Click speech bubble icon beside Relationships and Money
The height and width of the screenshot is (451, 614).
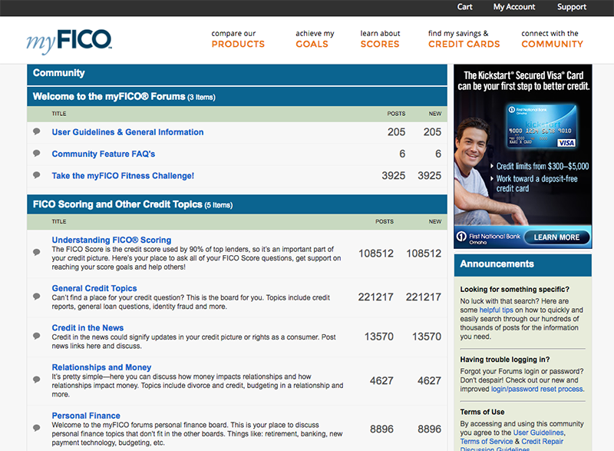[36, 380]
